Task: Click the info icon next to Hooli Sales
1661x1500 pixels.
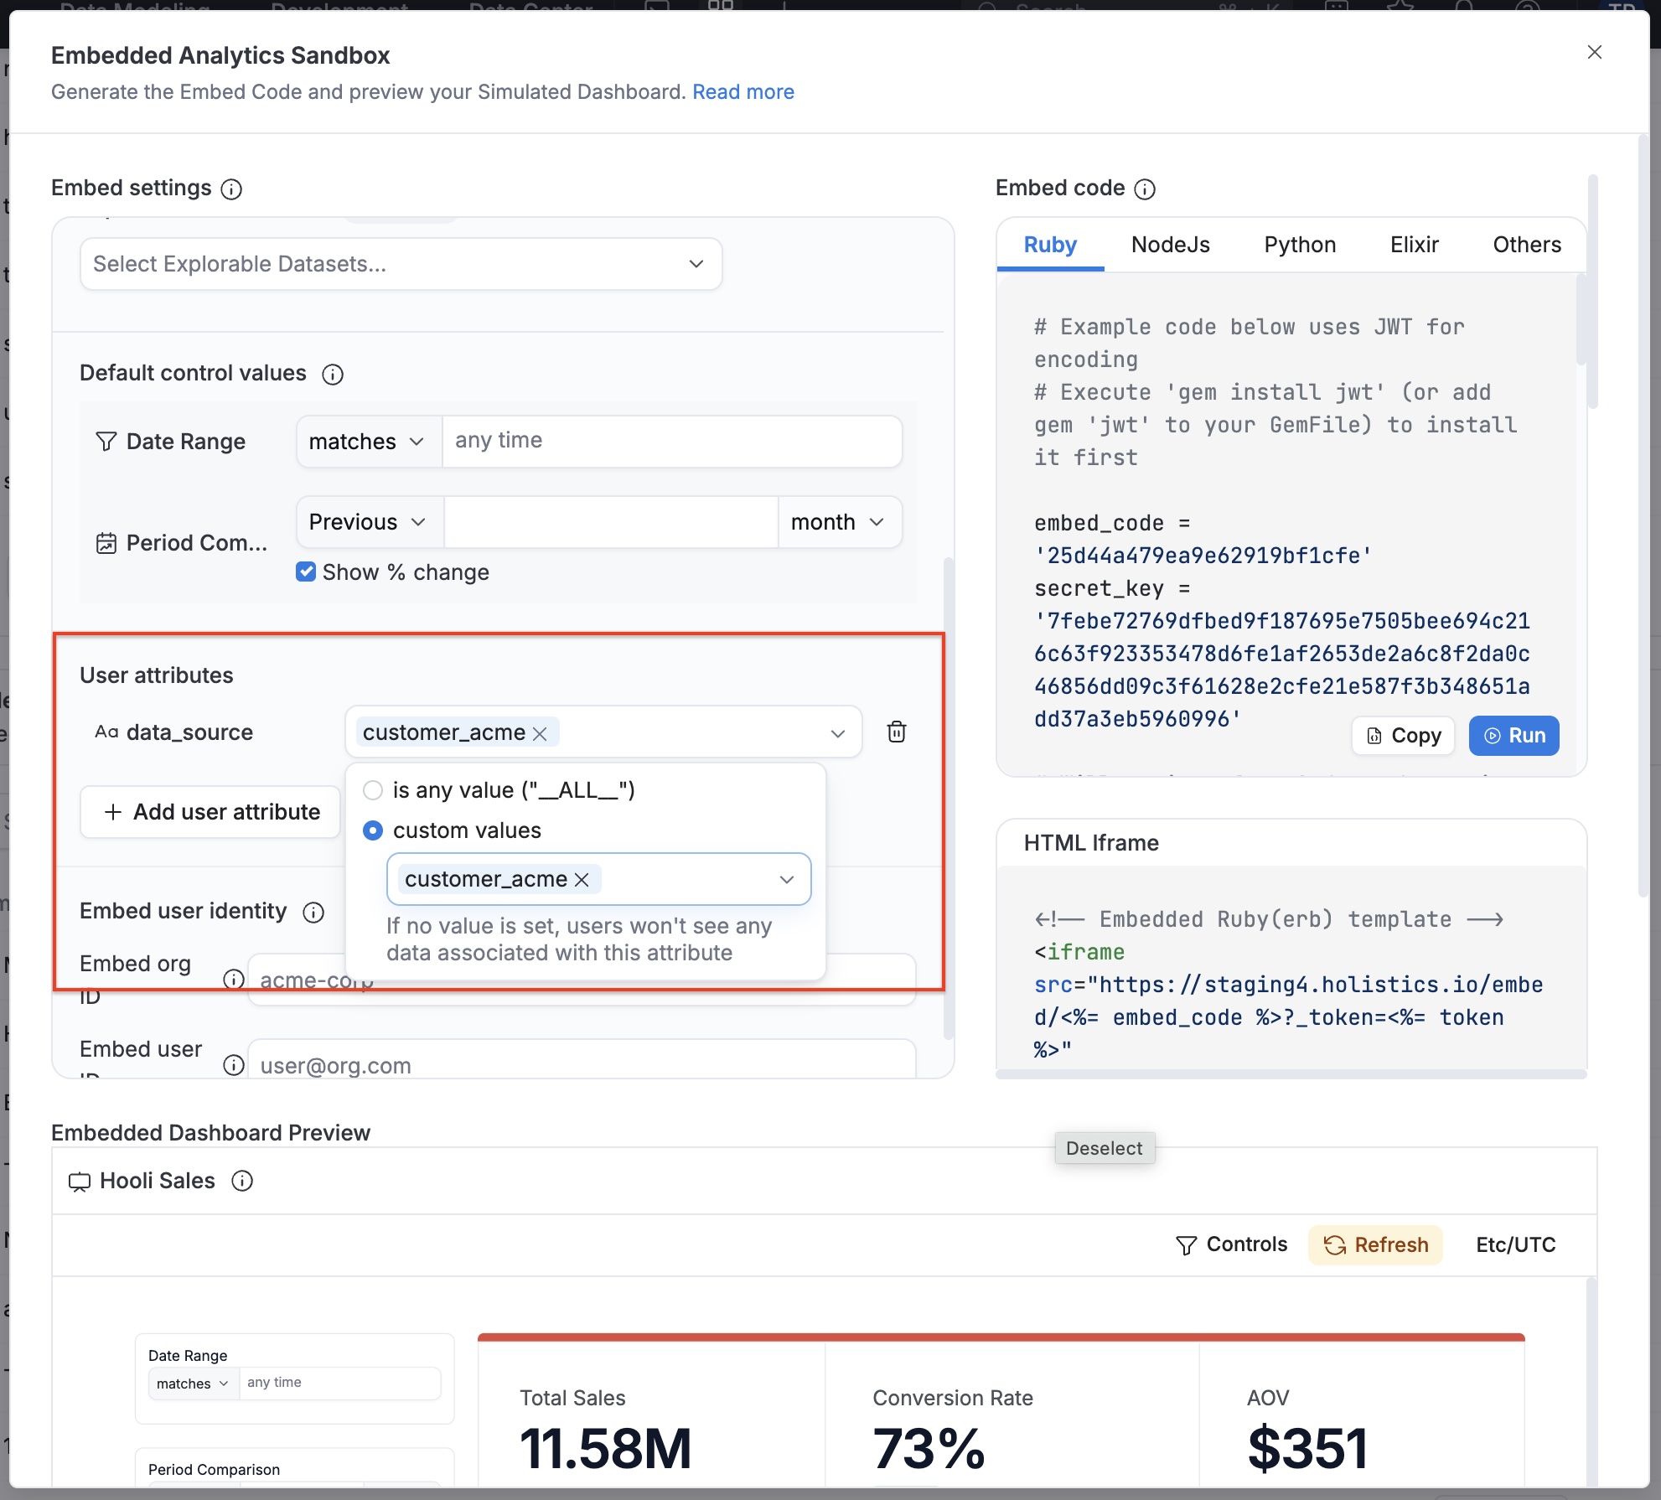Action: (242, 1182)
